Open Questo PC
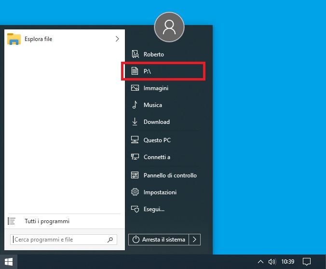326x269 pixels. pyautogui.click(x=157, y=140)
